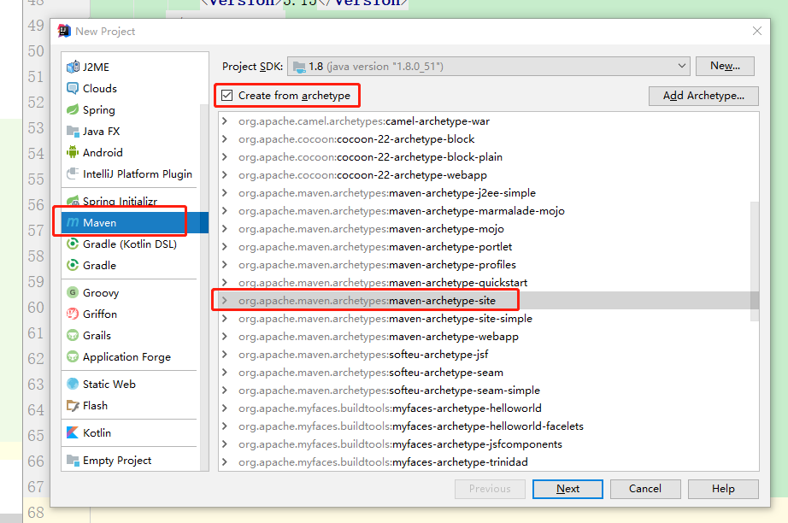Image resolution: width=788 pixels, height=523 pixels.
Task: Select the Static Web globe icon
Action: pos(73,384)
